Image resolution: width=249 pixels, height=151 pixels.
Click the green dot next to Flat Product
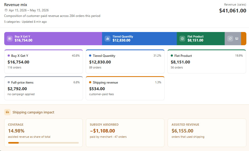172,56
